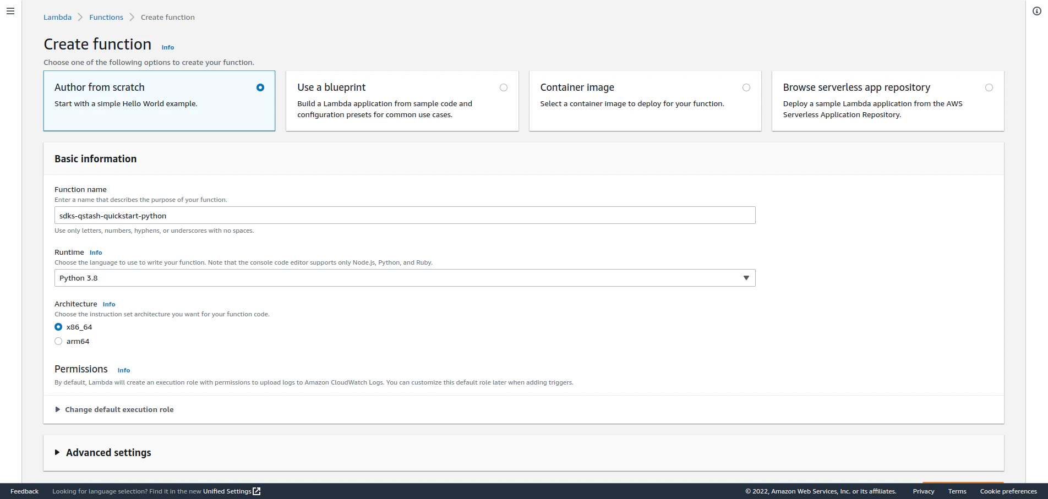
Task: Click the Use a blueprint card title
Action: click(331, 87)
